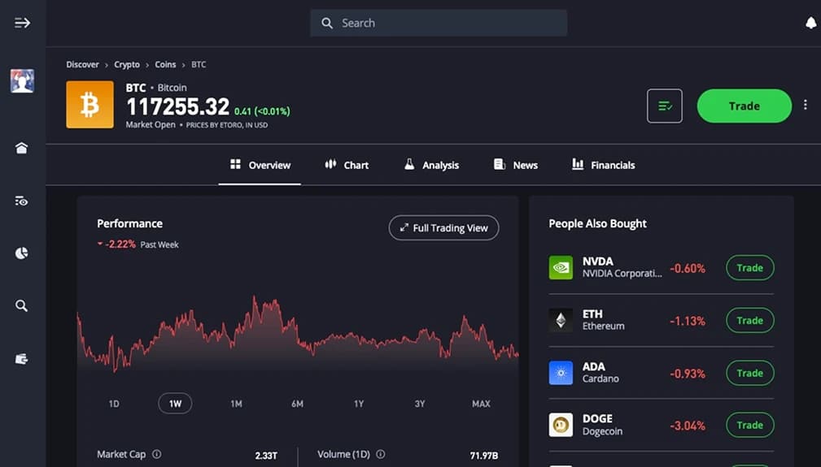Click the Bitcoin logo icon
This screenshot has height=467, width=821.
coord(90,105)
